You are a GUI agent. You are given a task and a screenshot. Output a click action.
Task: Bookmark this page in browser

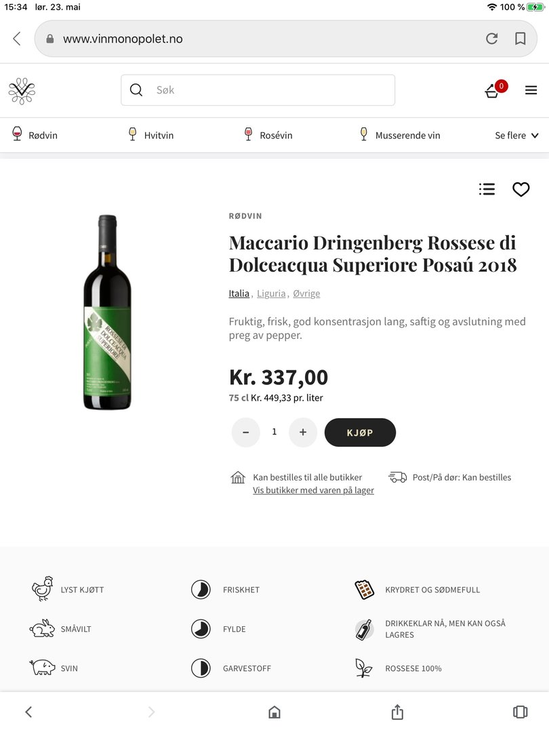coord(521,39)
